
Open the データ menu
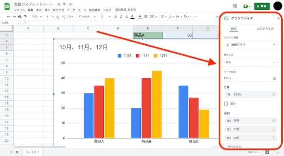[x=71, y=10]
